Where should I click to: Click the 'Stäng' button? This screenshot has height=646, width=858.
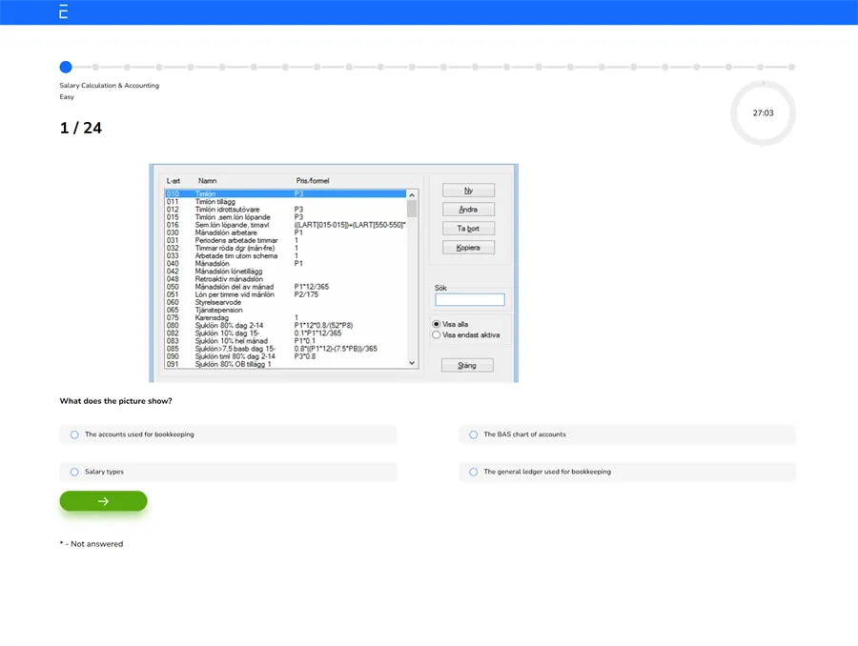[466, 365]
